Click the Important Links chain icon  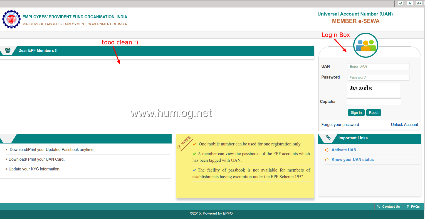(x=328, y=138)
